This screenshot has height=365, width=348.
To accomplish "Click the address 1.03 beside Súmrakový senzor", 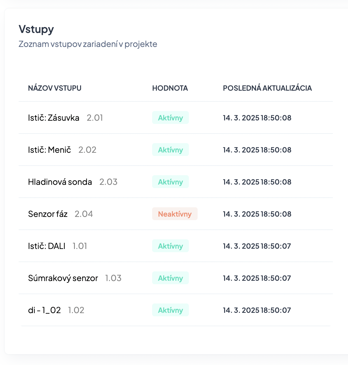I will tap(113, 278).
